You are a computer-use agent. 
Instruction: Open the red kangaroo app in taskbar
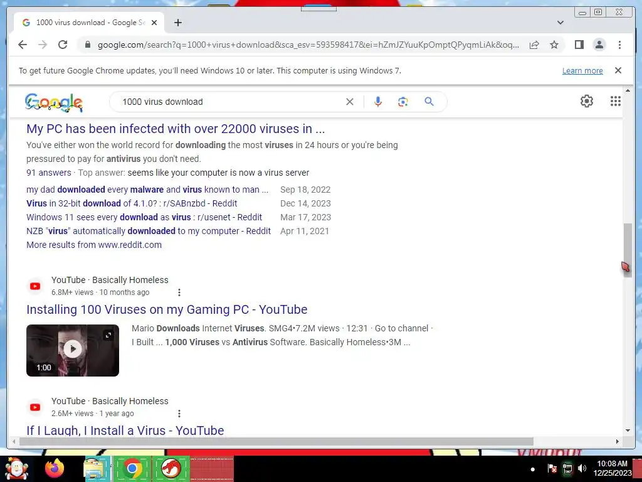coord(171,468)
